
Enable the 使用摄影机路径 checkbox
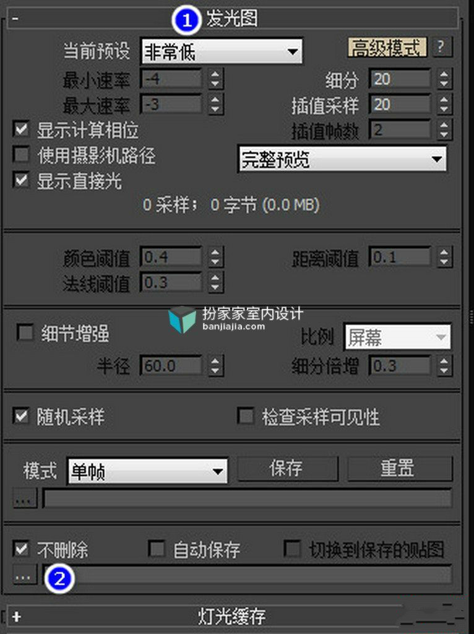(x=21, y=155)
